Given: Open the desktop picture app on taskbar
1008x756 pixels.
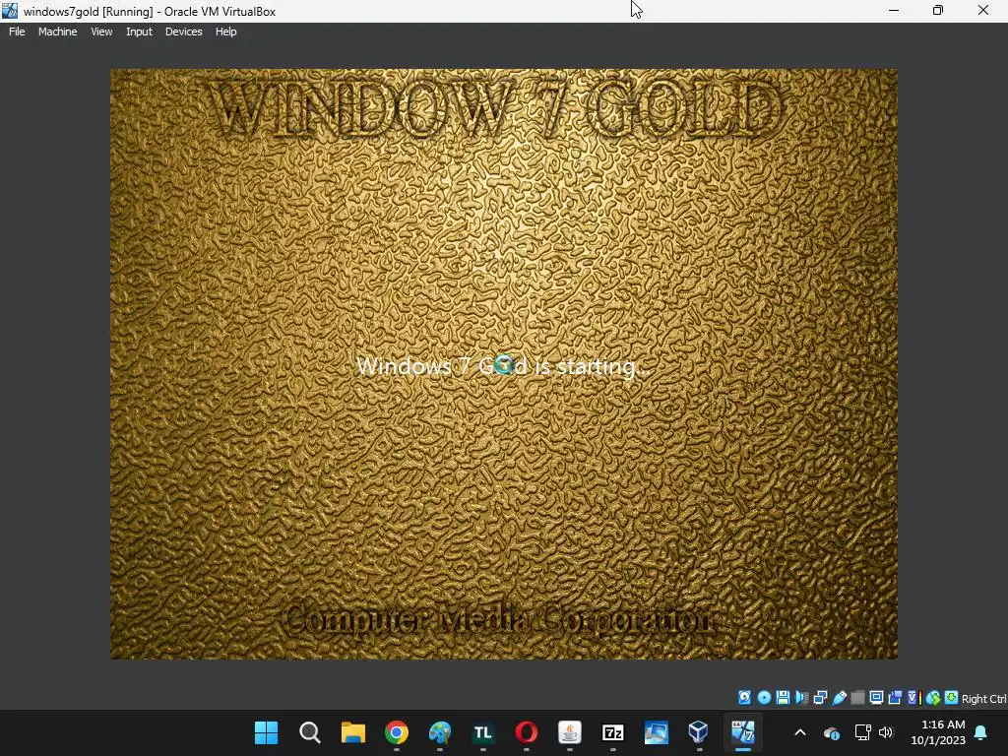Looking at the screenshot, I should pyautogui.click(x=657, y=732).
